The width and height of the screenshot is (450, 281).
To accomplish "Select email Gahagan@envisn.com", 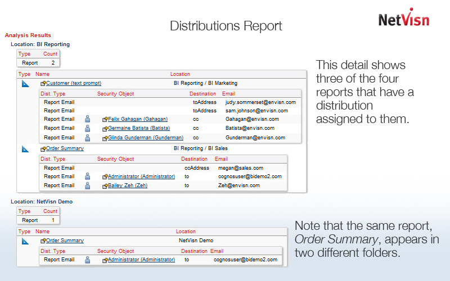I will [252, 119].
